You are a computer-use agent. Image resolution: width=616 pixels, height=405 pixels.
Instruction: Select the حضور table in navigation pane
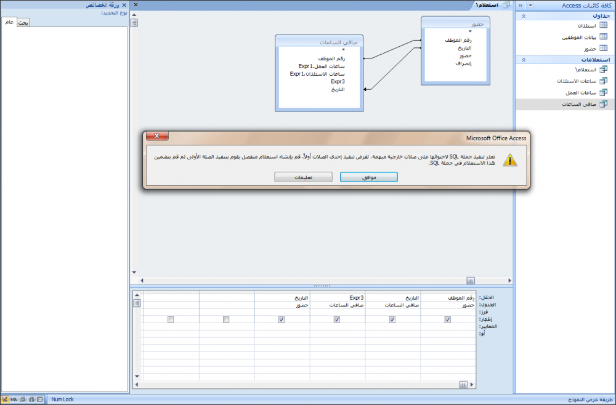click(589, 48)
